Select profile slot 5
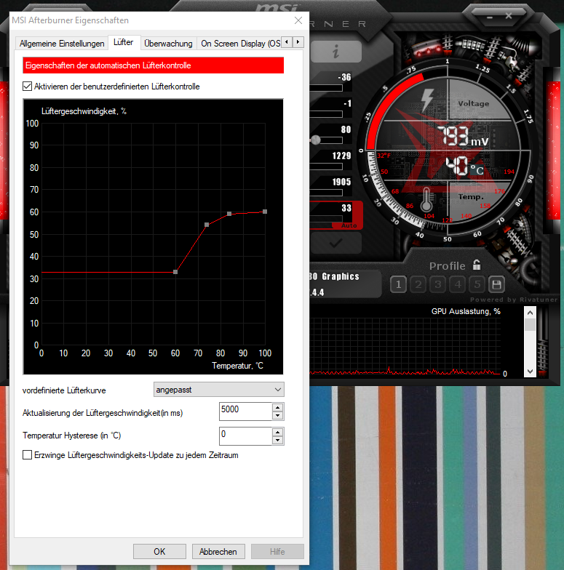The image size is (564, 570). tap(477, 284)
